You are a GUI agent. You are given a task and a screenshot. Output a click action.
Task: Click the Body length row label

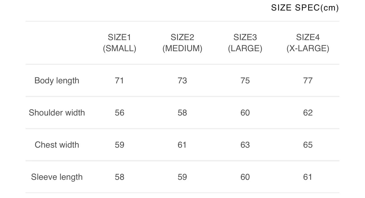[57, 81]
